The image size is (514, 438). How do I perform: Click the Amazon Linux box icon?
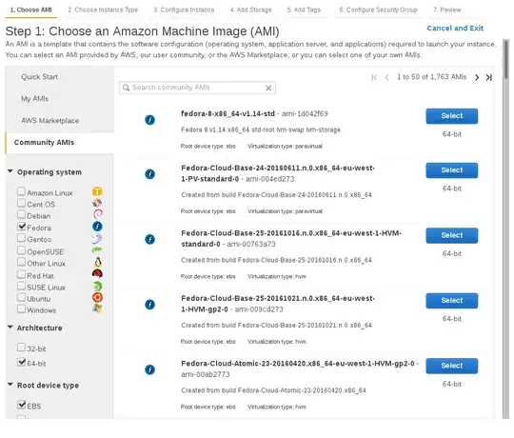(x=97, y=191)
